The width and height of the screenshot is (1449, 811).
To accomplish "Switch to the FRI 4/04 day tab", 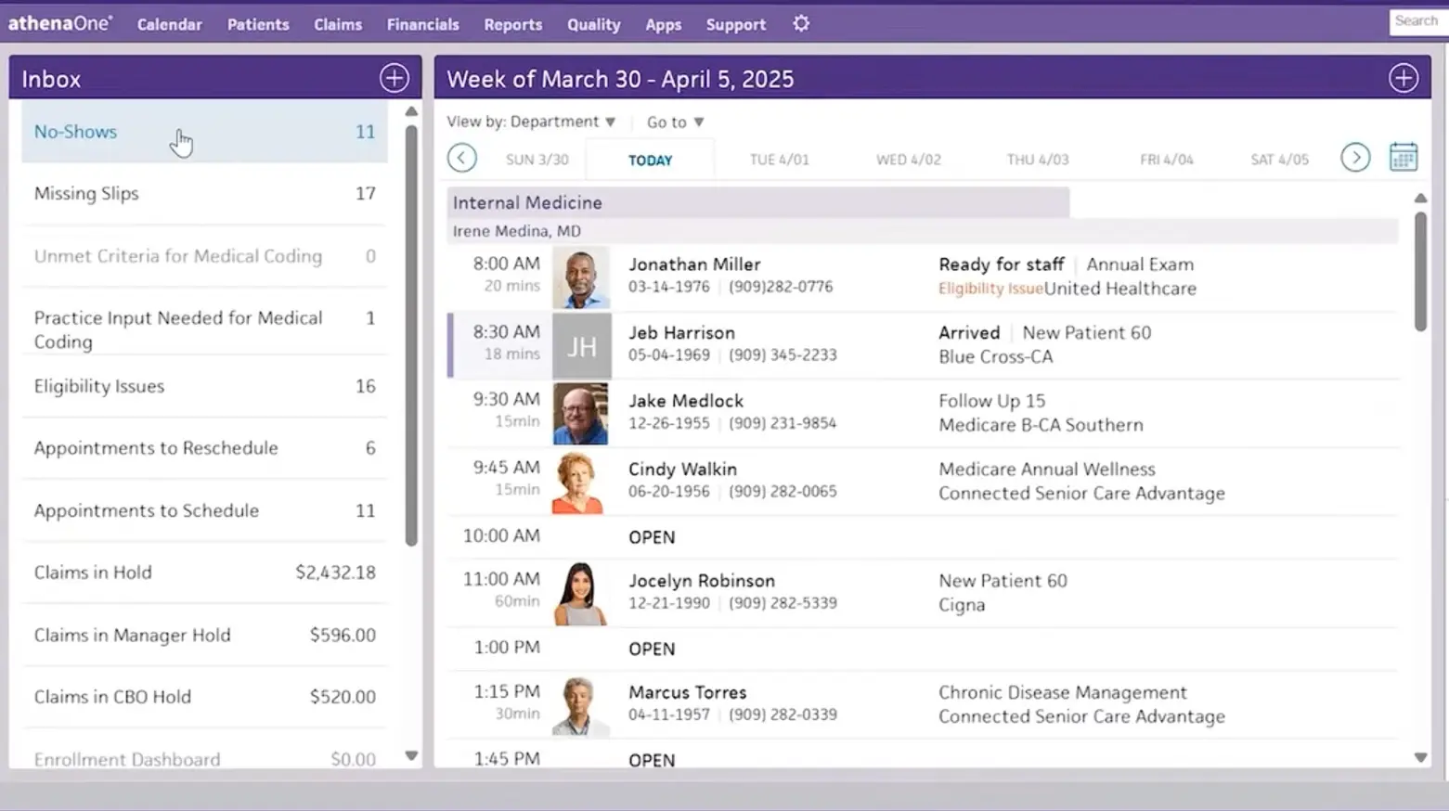I will [x=1167, y=160].
